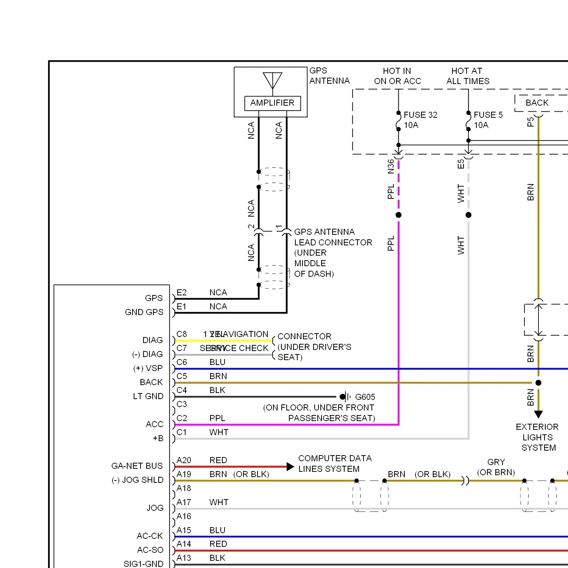Select terminal E1
This screenshot has height=568, width=568.
click(181, 306)
